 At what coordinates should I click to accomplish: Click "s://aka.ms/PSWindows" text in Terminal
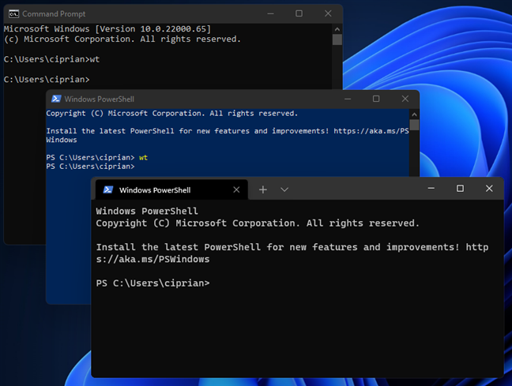[152, 259]
